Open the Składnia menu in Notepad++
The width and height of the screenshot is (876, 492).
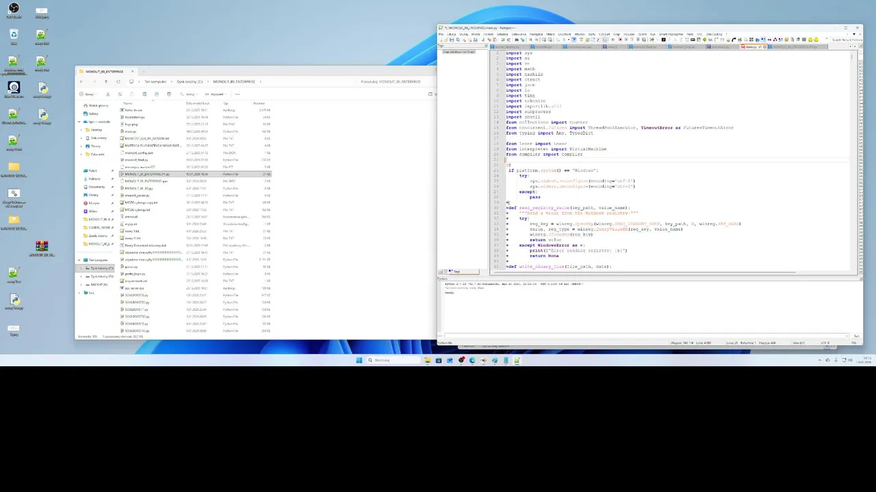click(502, 34)
